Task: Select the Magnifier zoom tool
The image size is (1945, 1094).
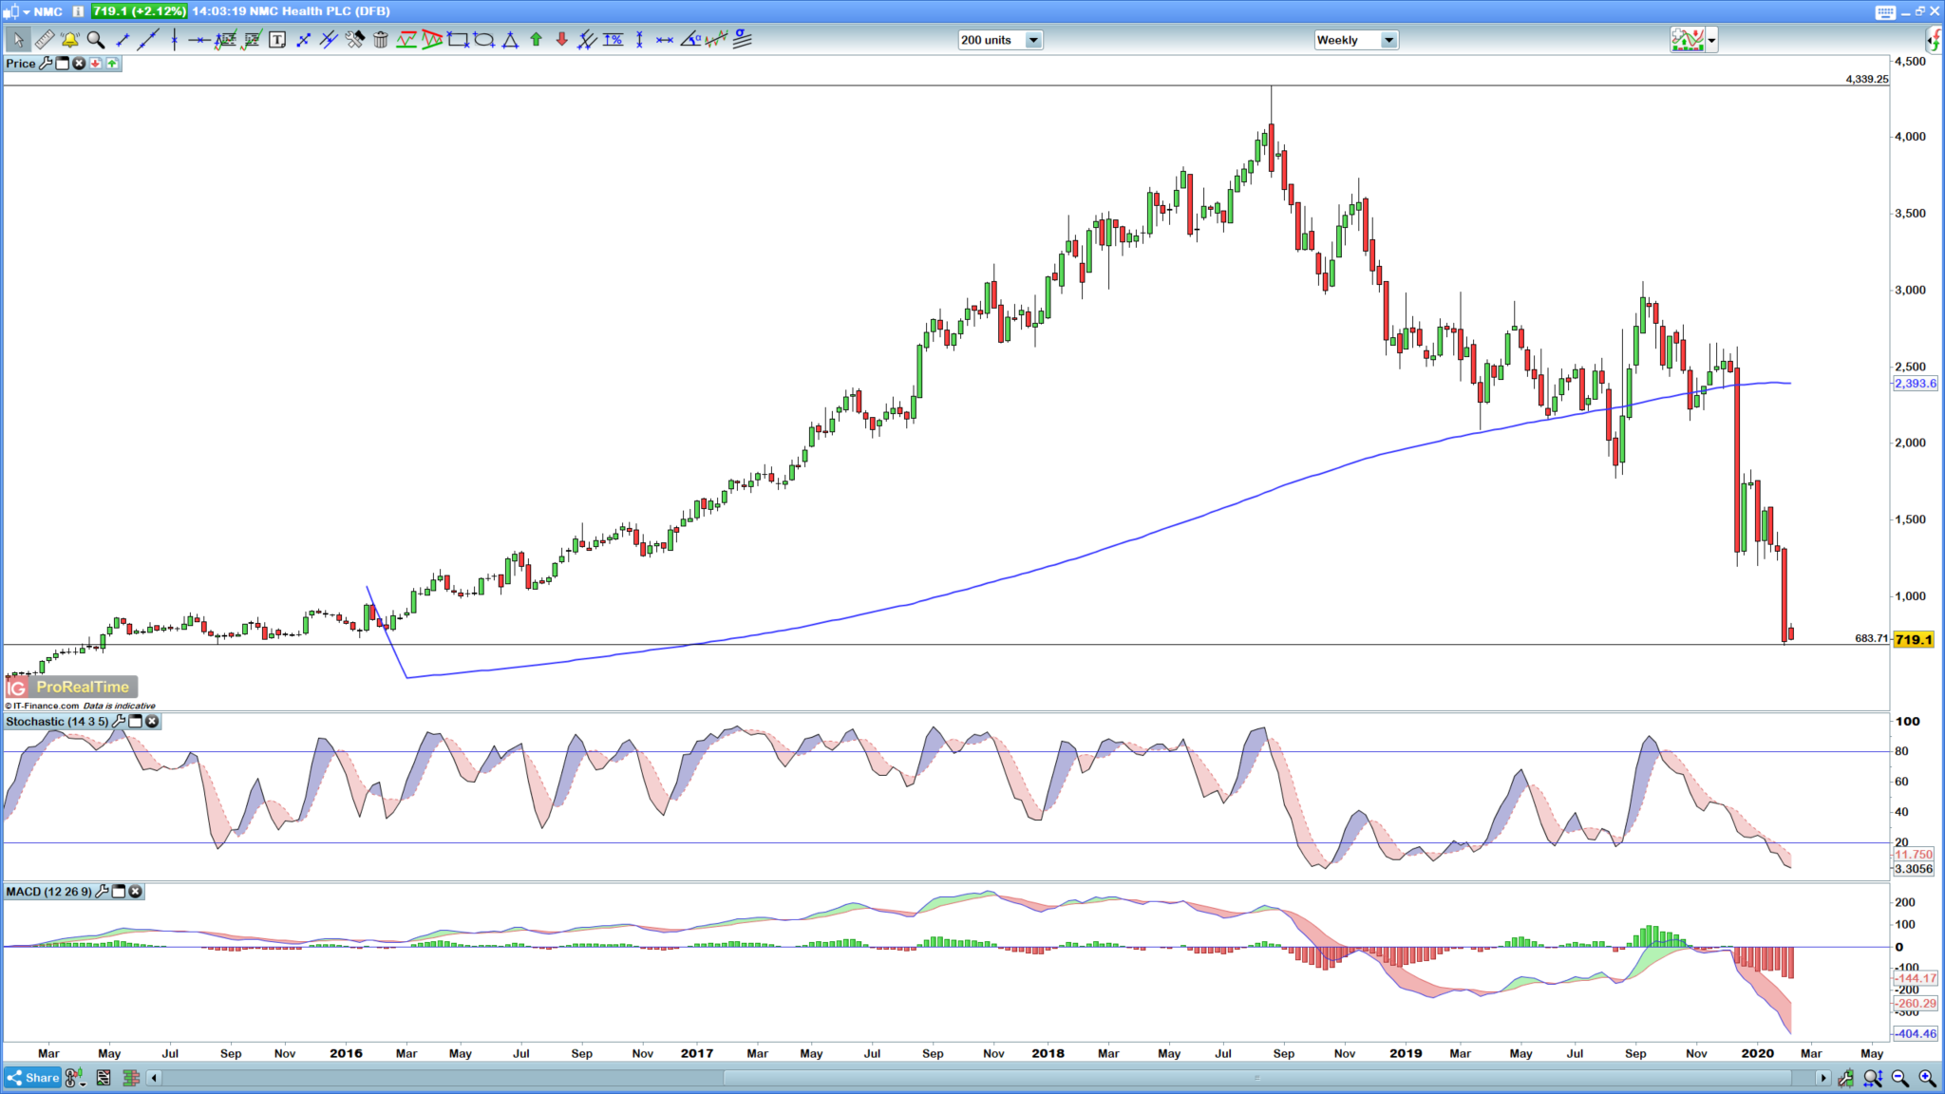Action: tap(95, 40)
